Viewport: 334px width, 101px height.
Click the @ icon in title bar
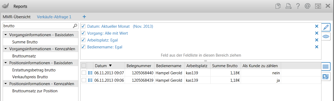click(x=308, y=6)
